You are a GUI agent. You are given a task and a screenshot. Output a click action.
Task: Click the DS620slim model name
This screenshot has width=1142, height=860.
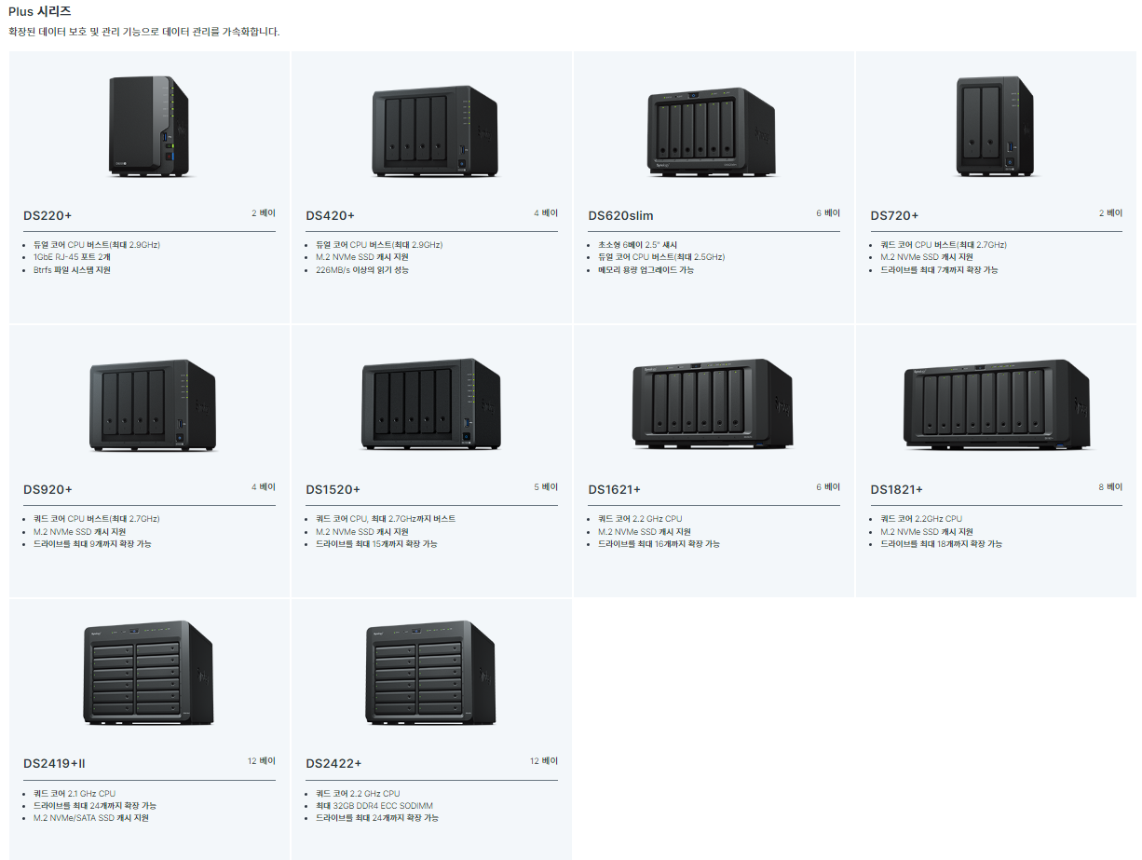pos(620,215)
